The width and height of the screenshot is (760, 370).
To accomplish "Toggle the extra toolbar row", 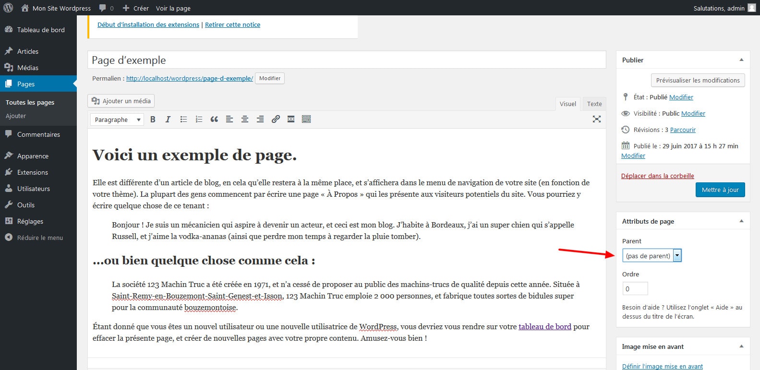I will pos(306,119).
